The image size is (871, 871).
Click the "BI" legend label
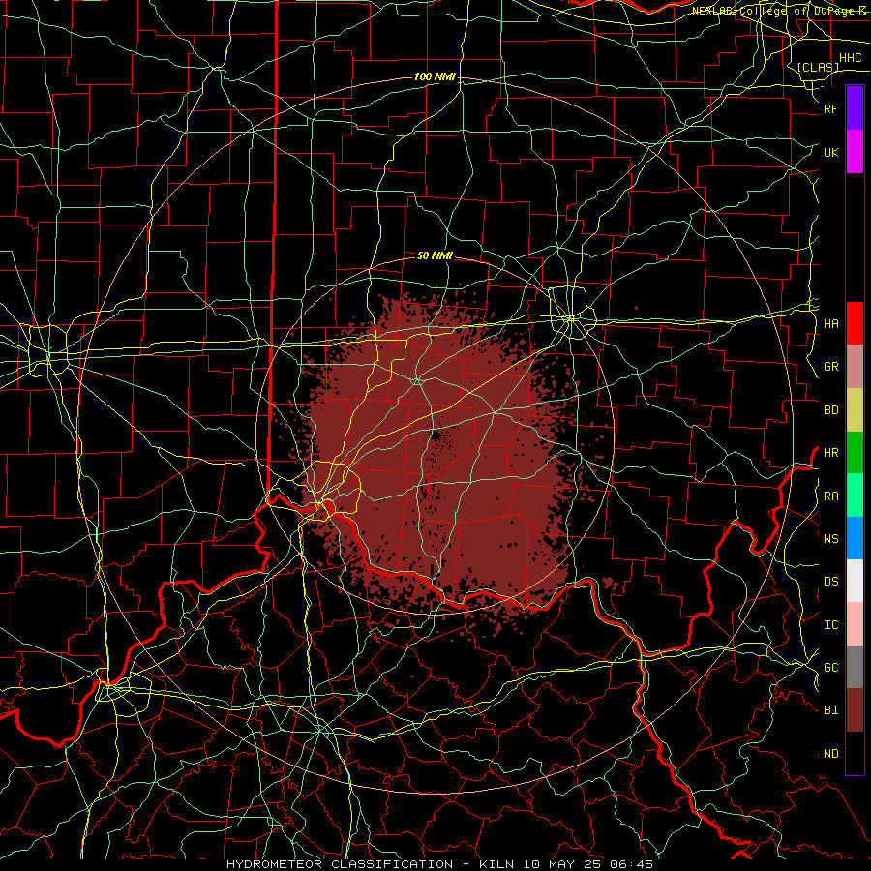click(830, 710)
